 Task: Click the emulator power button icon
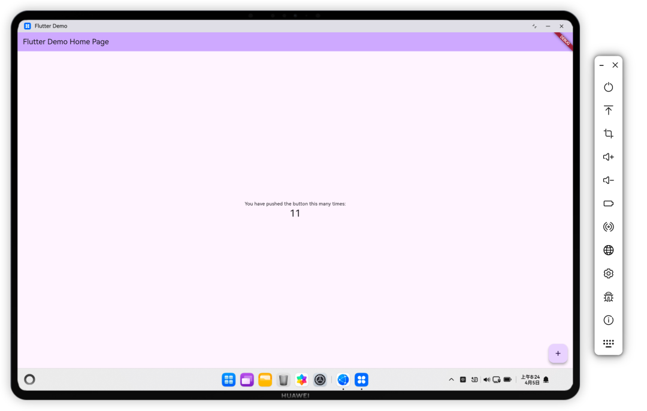pos(608,87)
